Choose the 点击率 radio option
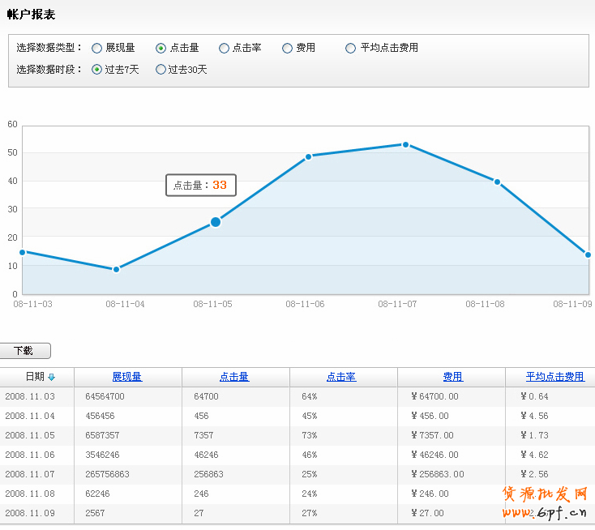The width and height of the screenshot is (595, 530). pyautogui.click(x=224, y=49)
